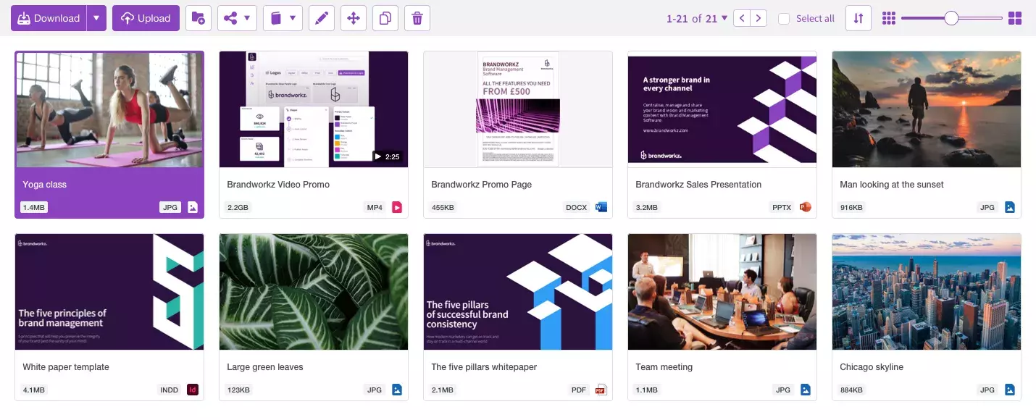Image resolution: width=1036 pixels, height=420 pixels.
Task: Click the MP4 format badge
Action: pyautogui.click(x=375, y=208)
